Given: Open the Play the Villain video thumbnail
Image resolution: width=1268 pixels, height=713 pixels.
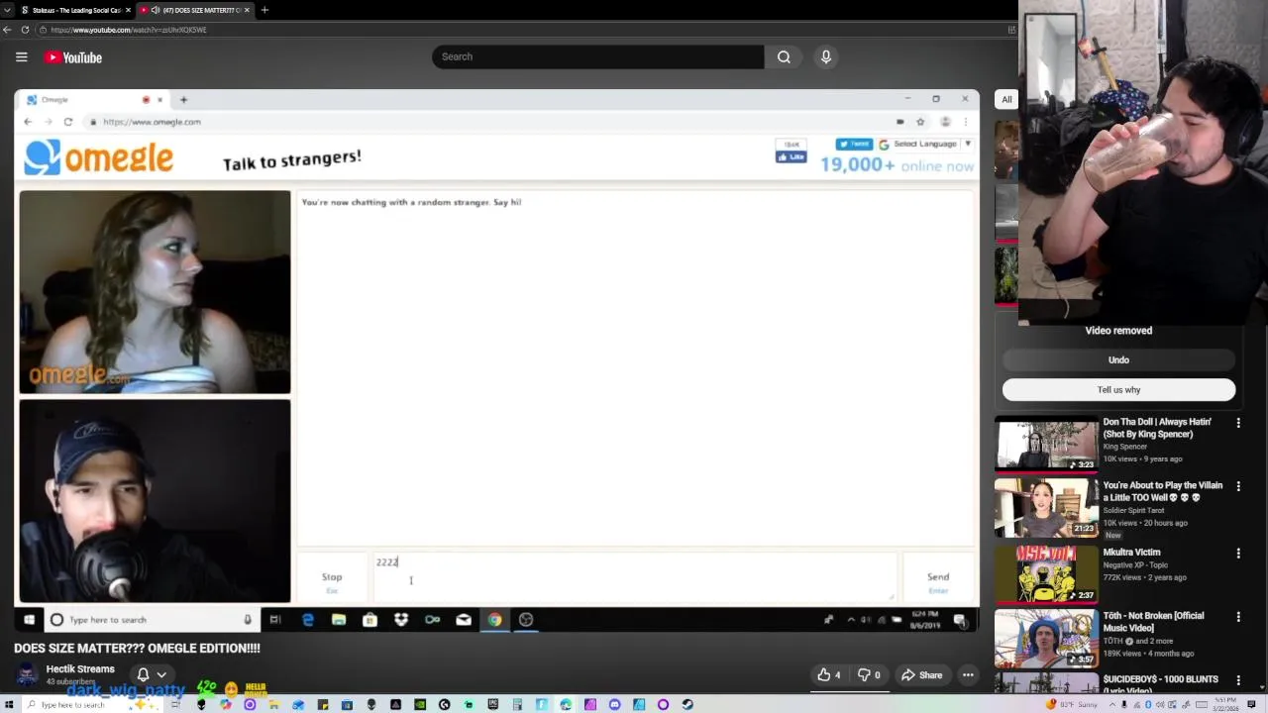Looking at the screenshot, I should pyautogui.click(x=1046, y=508).
